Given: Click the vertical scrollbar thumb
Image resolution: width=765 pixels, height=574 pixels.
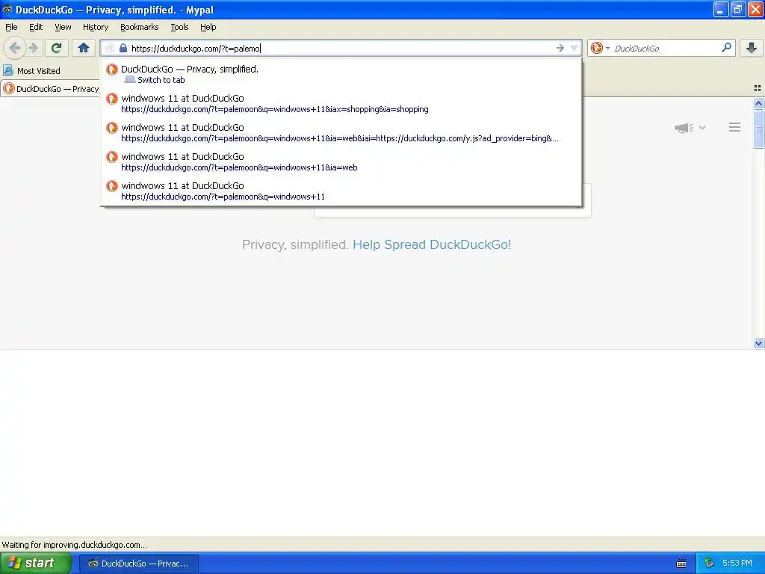Looking at the screenshot, I should coord(759,129).
